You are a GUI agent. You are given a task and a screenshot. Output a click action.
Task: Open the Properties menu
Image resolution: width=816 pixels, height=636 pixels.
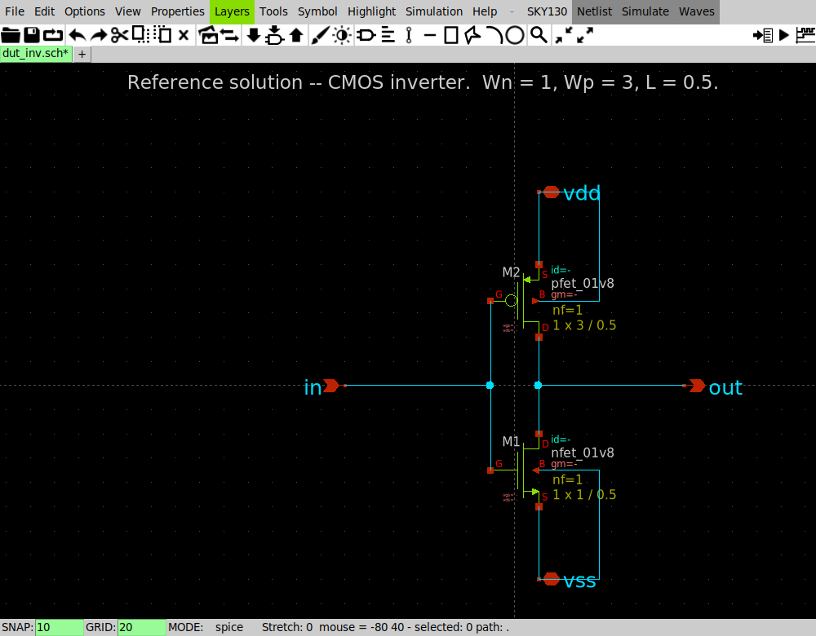point(177,11)
